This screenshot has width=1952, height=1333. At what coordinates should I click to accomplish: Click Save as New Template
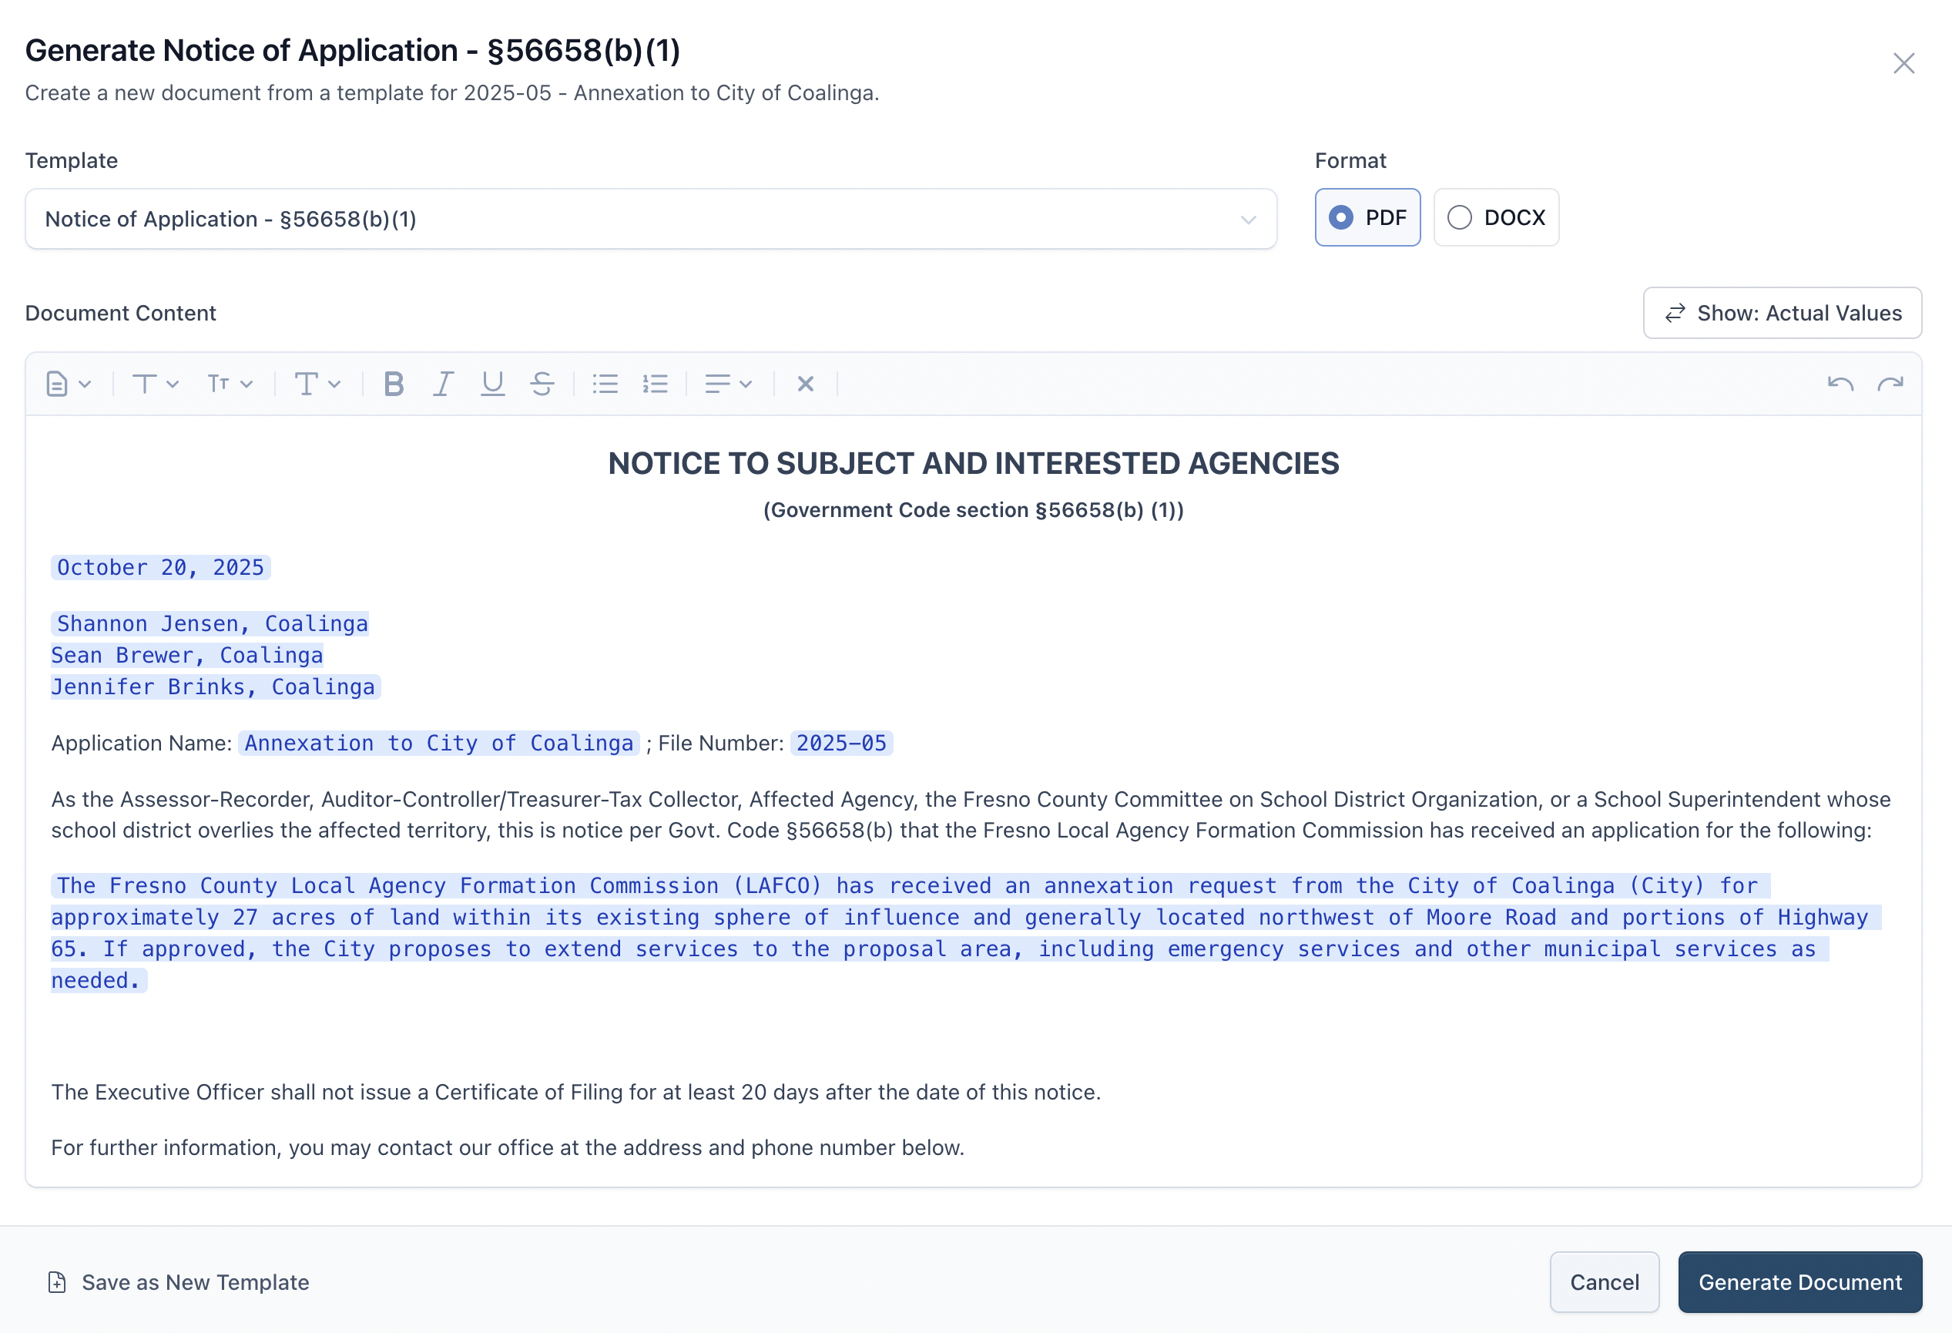[x=179, y=1282]
